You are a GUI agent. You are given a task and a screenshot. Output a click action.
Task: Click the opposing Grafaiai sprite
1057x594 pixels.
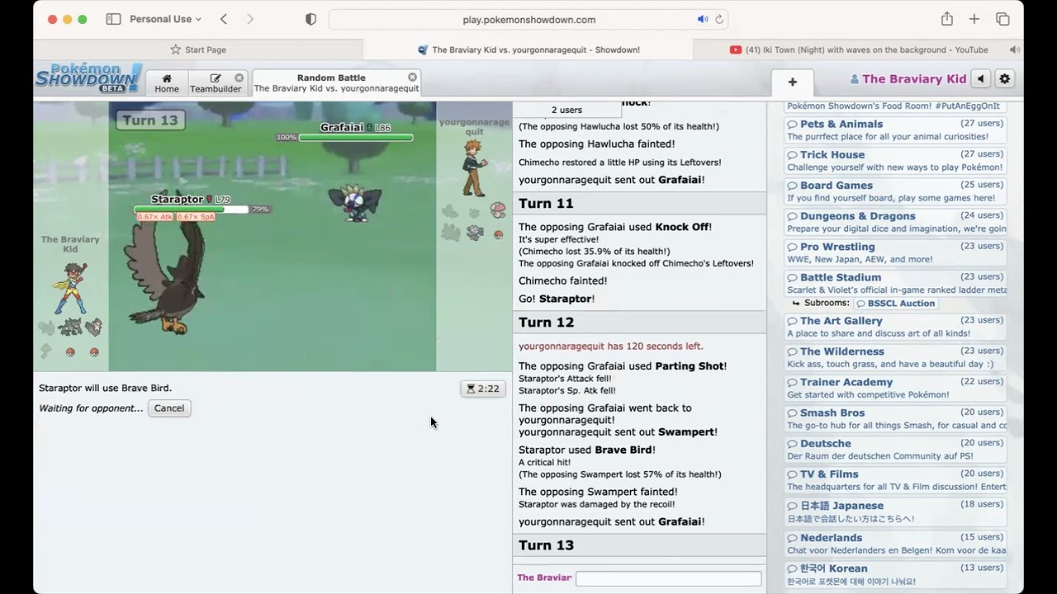point(355,202)
